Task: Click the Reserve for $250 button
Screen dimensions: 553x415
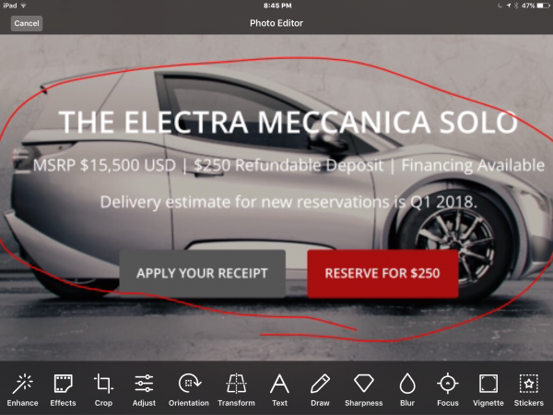Action: [382, 274]
